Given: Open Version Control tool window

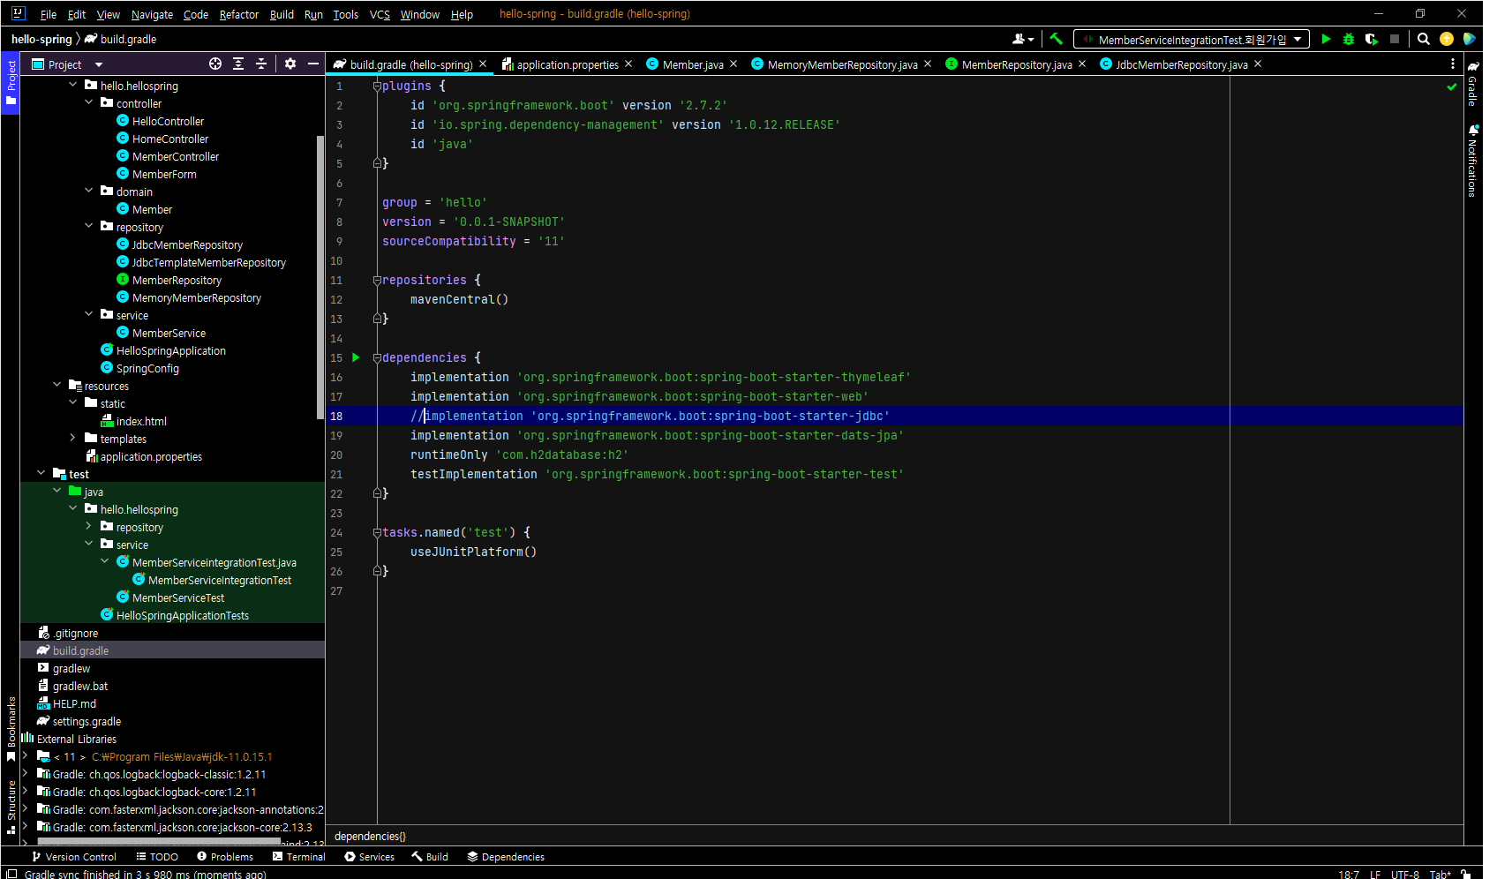Looking at the screenshot, I should pos(74,857).
